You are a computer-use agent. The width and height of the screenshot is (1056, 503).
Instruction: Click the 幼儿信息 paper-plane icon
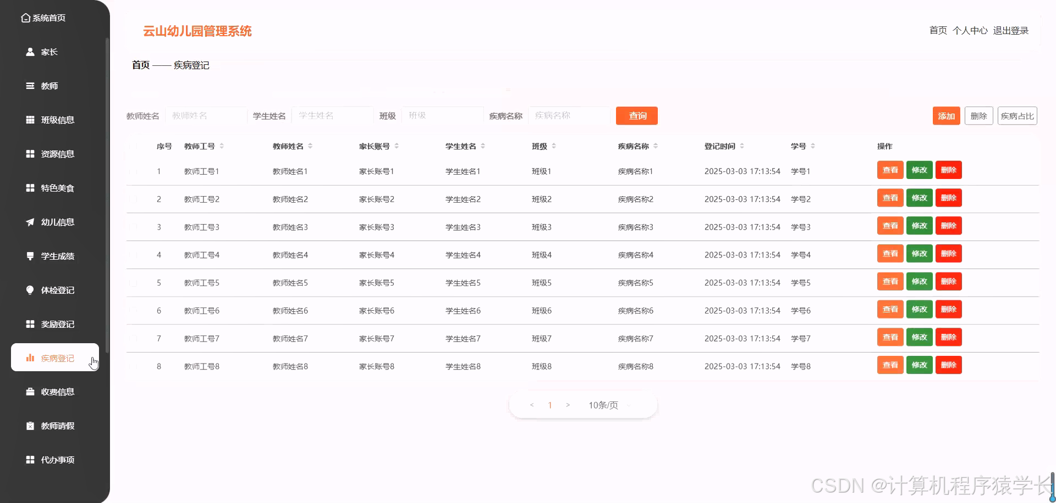tap(30, 222)
